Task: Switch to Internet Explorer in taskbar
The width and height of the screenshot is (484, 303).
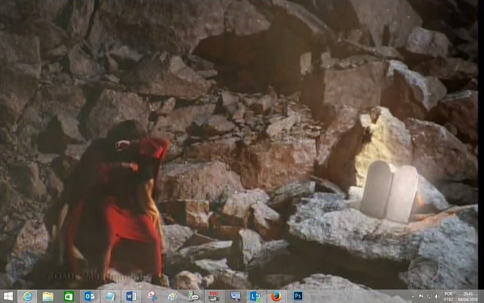Action: click(x=28, y=296)
